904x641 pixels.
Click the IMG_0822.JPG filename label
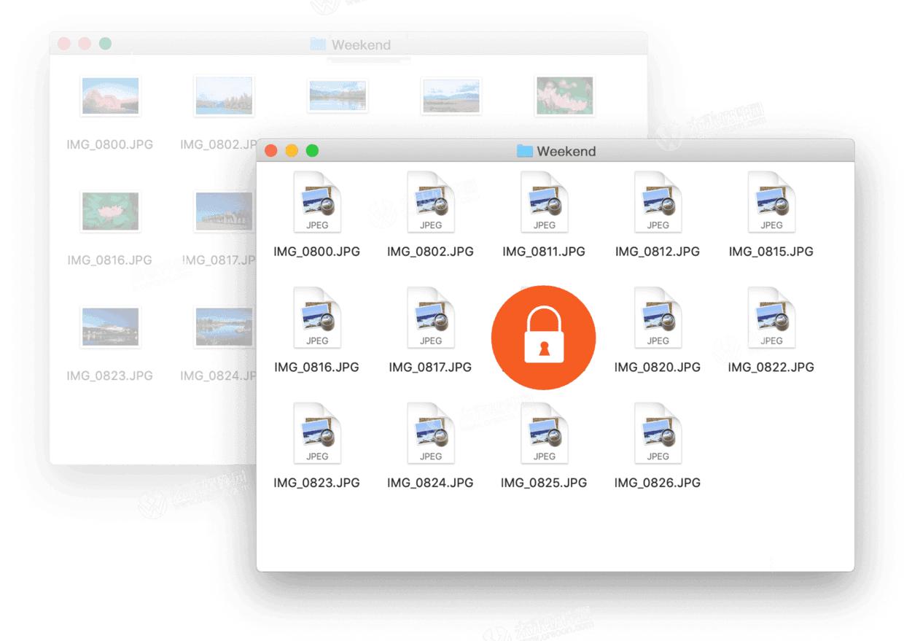coord(771,367)
